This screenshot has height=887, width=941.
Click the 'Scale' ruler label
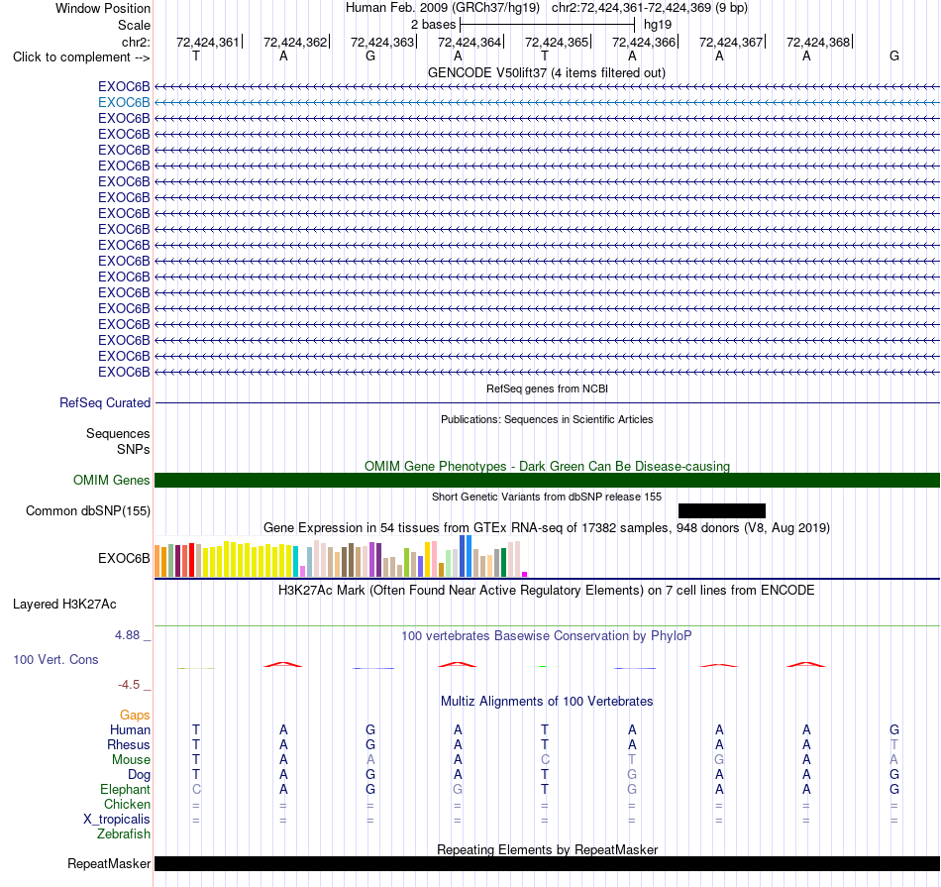[134, 25]
